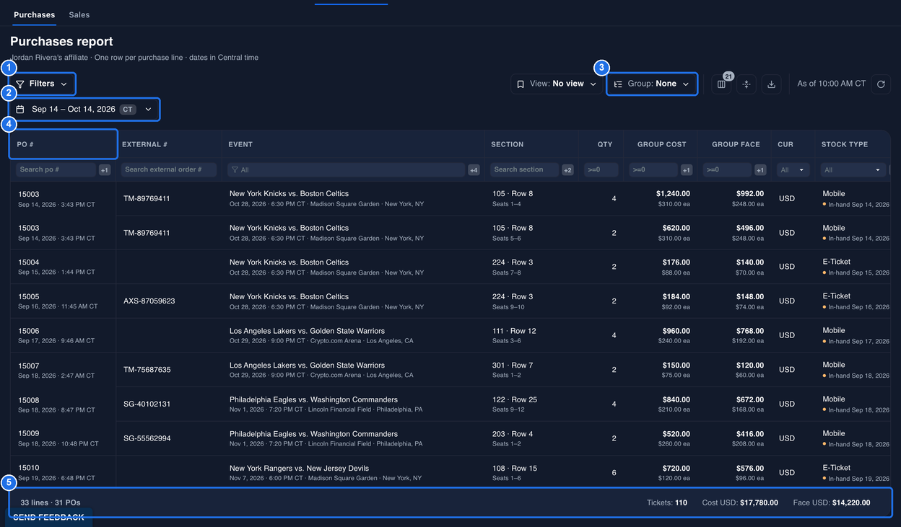The image size is (901, 527).
Task: Select PO 15005 cell
Action: click(x=63, y=301)
